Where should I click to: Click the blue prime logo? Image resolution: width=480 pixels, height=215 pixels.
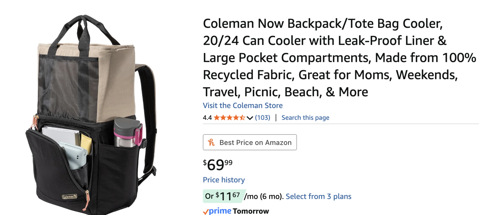click(220, 211)
